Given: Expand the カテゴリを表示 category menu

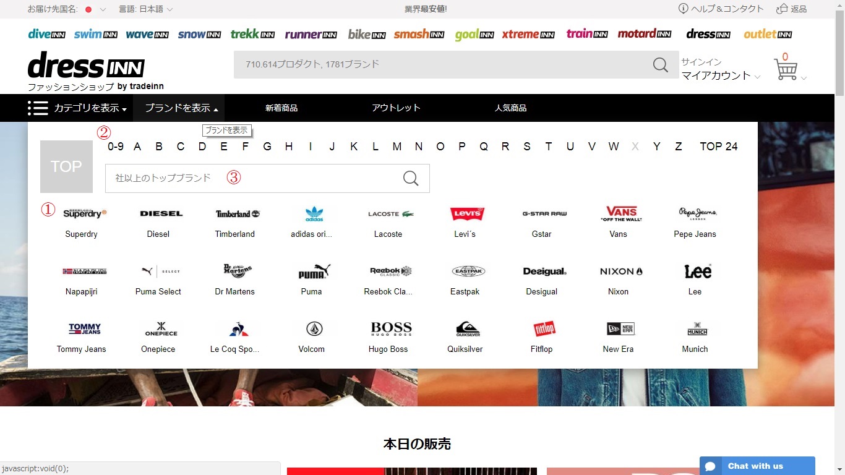Looking at the screenshot, I should 77,108.
